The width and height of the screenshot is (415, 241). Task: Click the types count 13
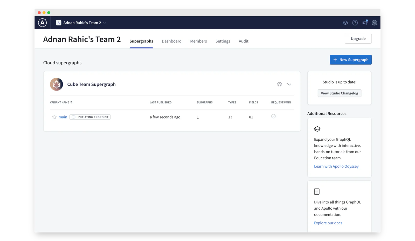click(230, 117)
